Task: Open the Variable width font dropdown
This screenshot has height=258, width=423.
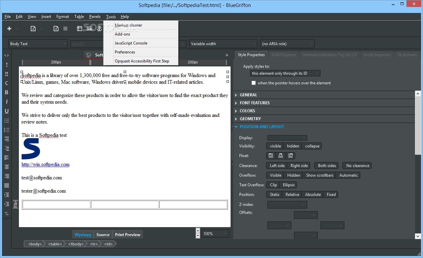Action: [223, 44]
